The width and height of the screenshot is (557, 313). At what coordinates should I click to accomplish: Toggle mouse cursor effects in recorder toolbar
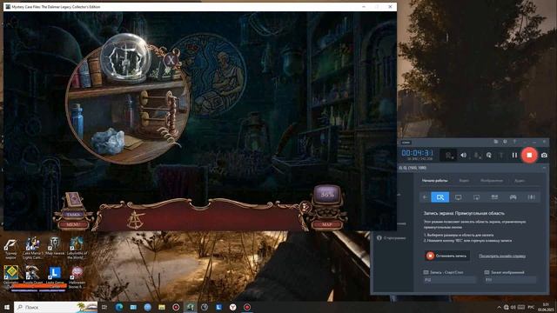489,155
